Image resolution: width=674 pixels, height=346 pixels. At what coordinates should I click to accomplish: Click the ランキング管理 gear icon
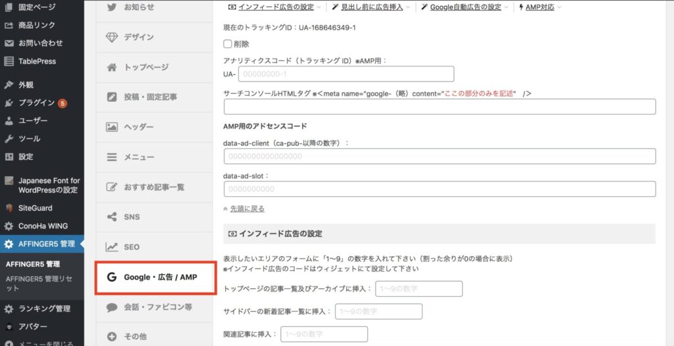pos(9,309)
